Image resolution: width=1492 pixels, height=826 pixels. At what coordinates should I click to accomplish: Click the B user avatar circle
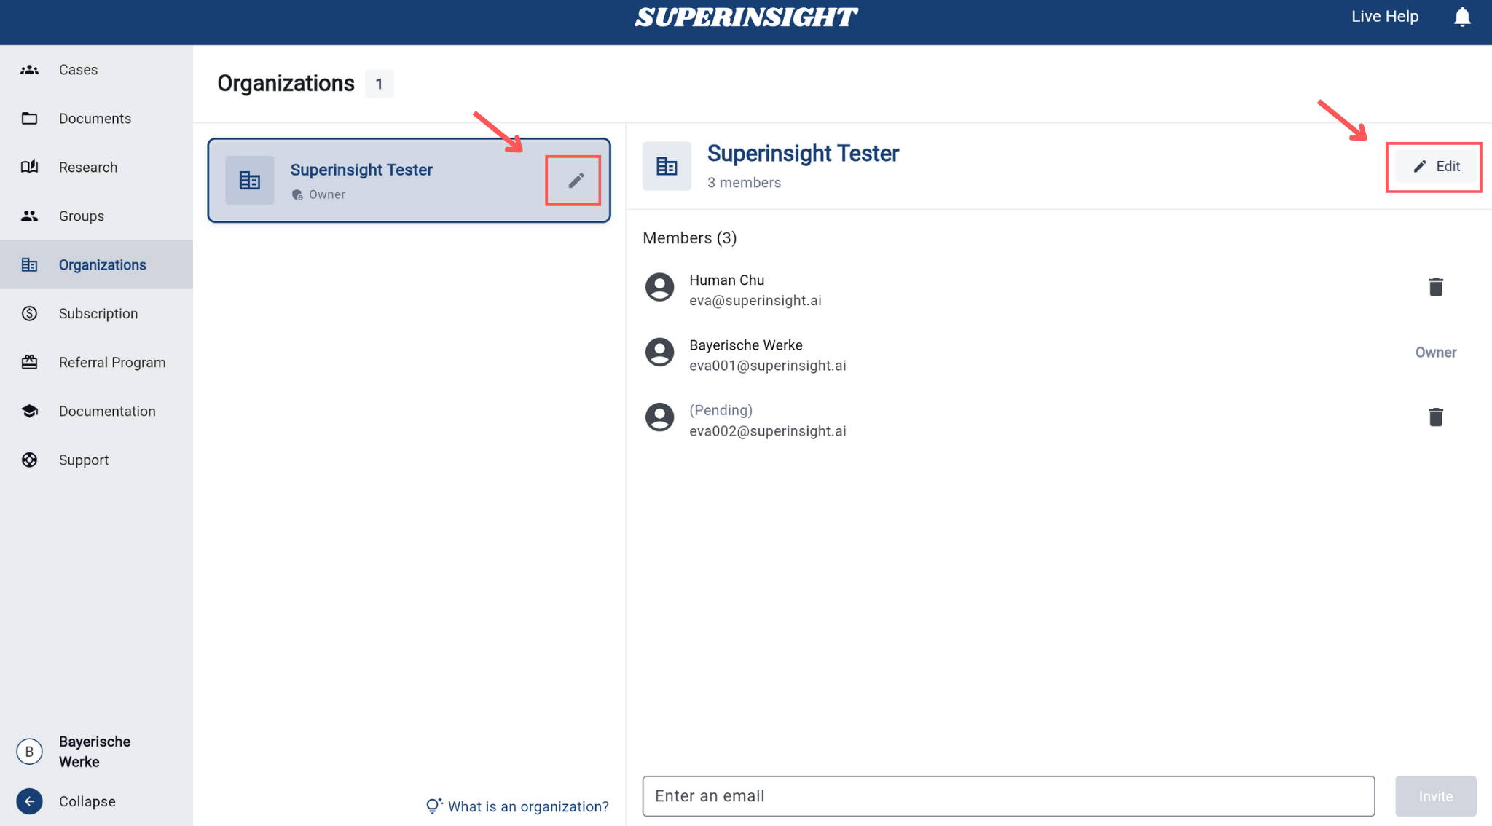[29, 752]
